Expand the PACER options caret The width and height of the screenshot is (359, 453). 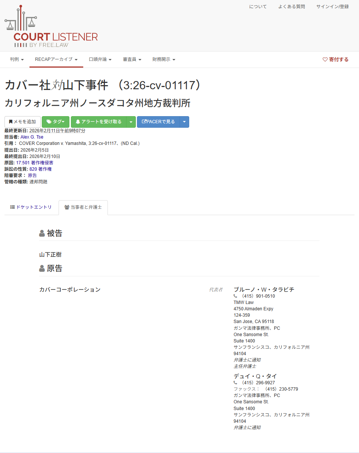pos(184,122)
